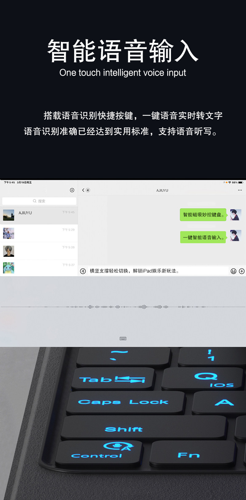Open the three-dot menu in AJIUYU chat
246x500 pixels.
[x=240, y=190]
